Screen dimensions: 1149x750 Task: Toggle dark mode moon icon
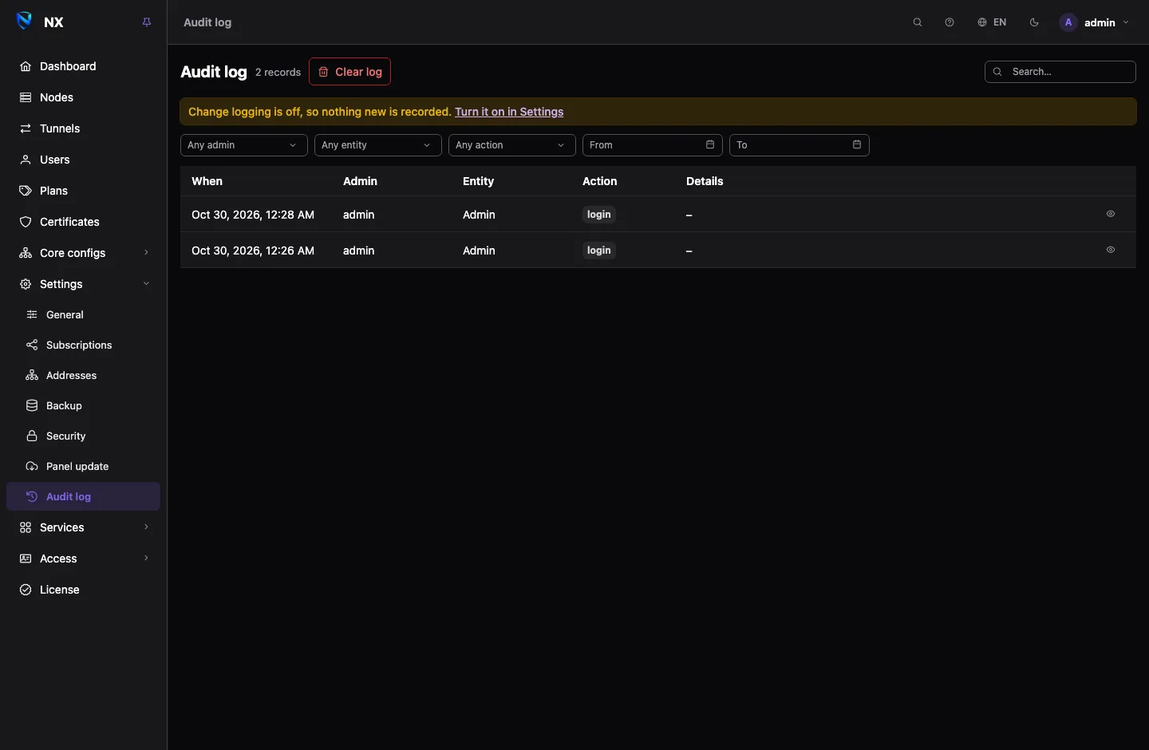coord(1035,22)
